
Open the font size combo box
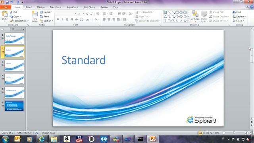click(80, 14)
